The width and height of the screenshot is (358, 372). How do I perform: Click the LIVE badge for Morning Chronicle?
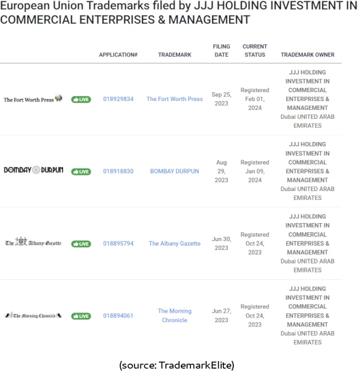(81, 316)
